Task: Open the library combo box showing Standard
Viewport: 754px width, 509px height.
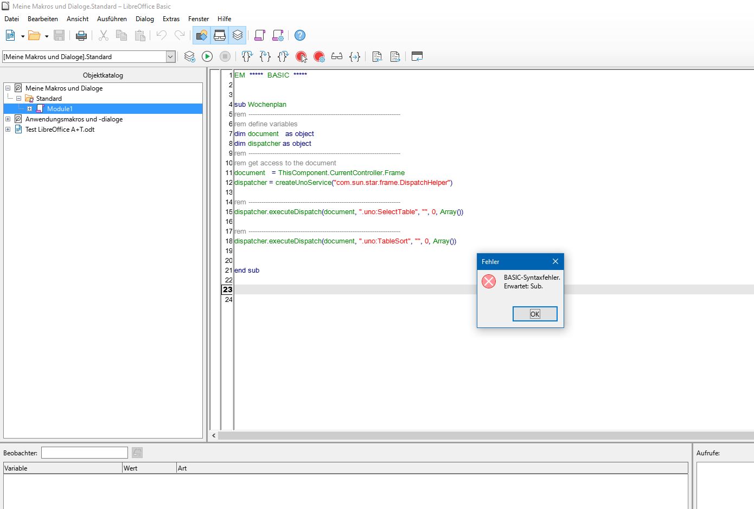Action: pyautogui.click(x=89, y=56)
